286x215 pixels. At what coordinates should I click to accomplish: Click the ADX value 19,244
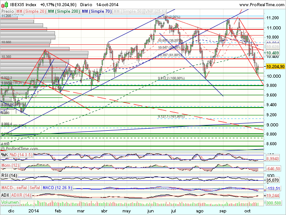(x=272, y=196)
